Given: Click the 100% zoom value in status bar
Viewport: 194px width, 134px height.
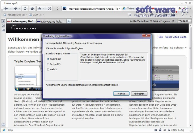Looking at the screenshot, I should tap(174, 130).
